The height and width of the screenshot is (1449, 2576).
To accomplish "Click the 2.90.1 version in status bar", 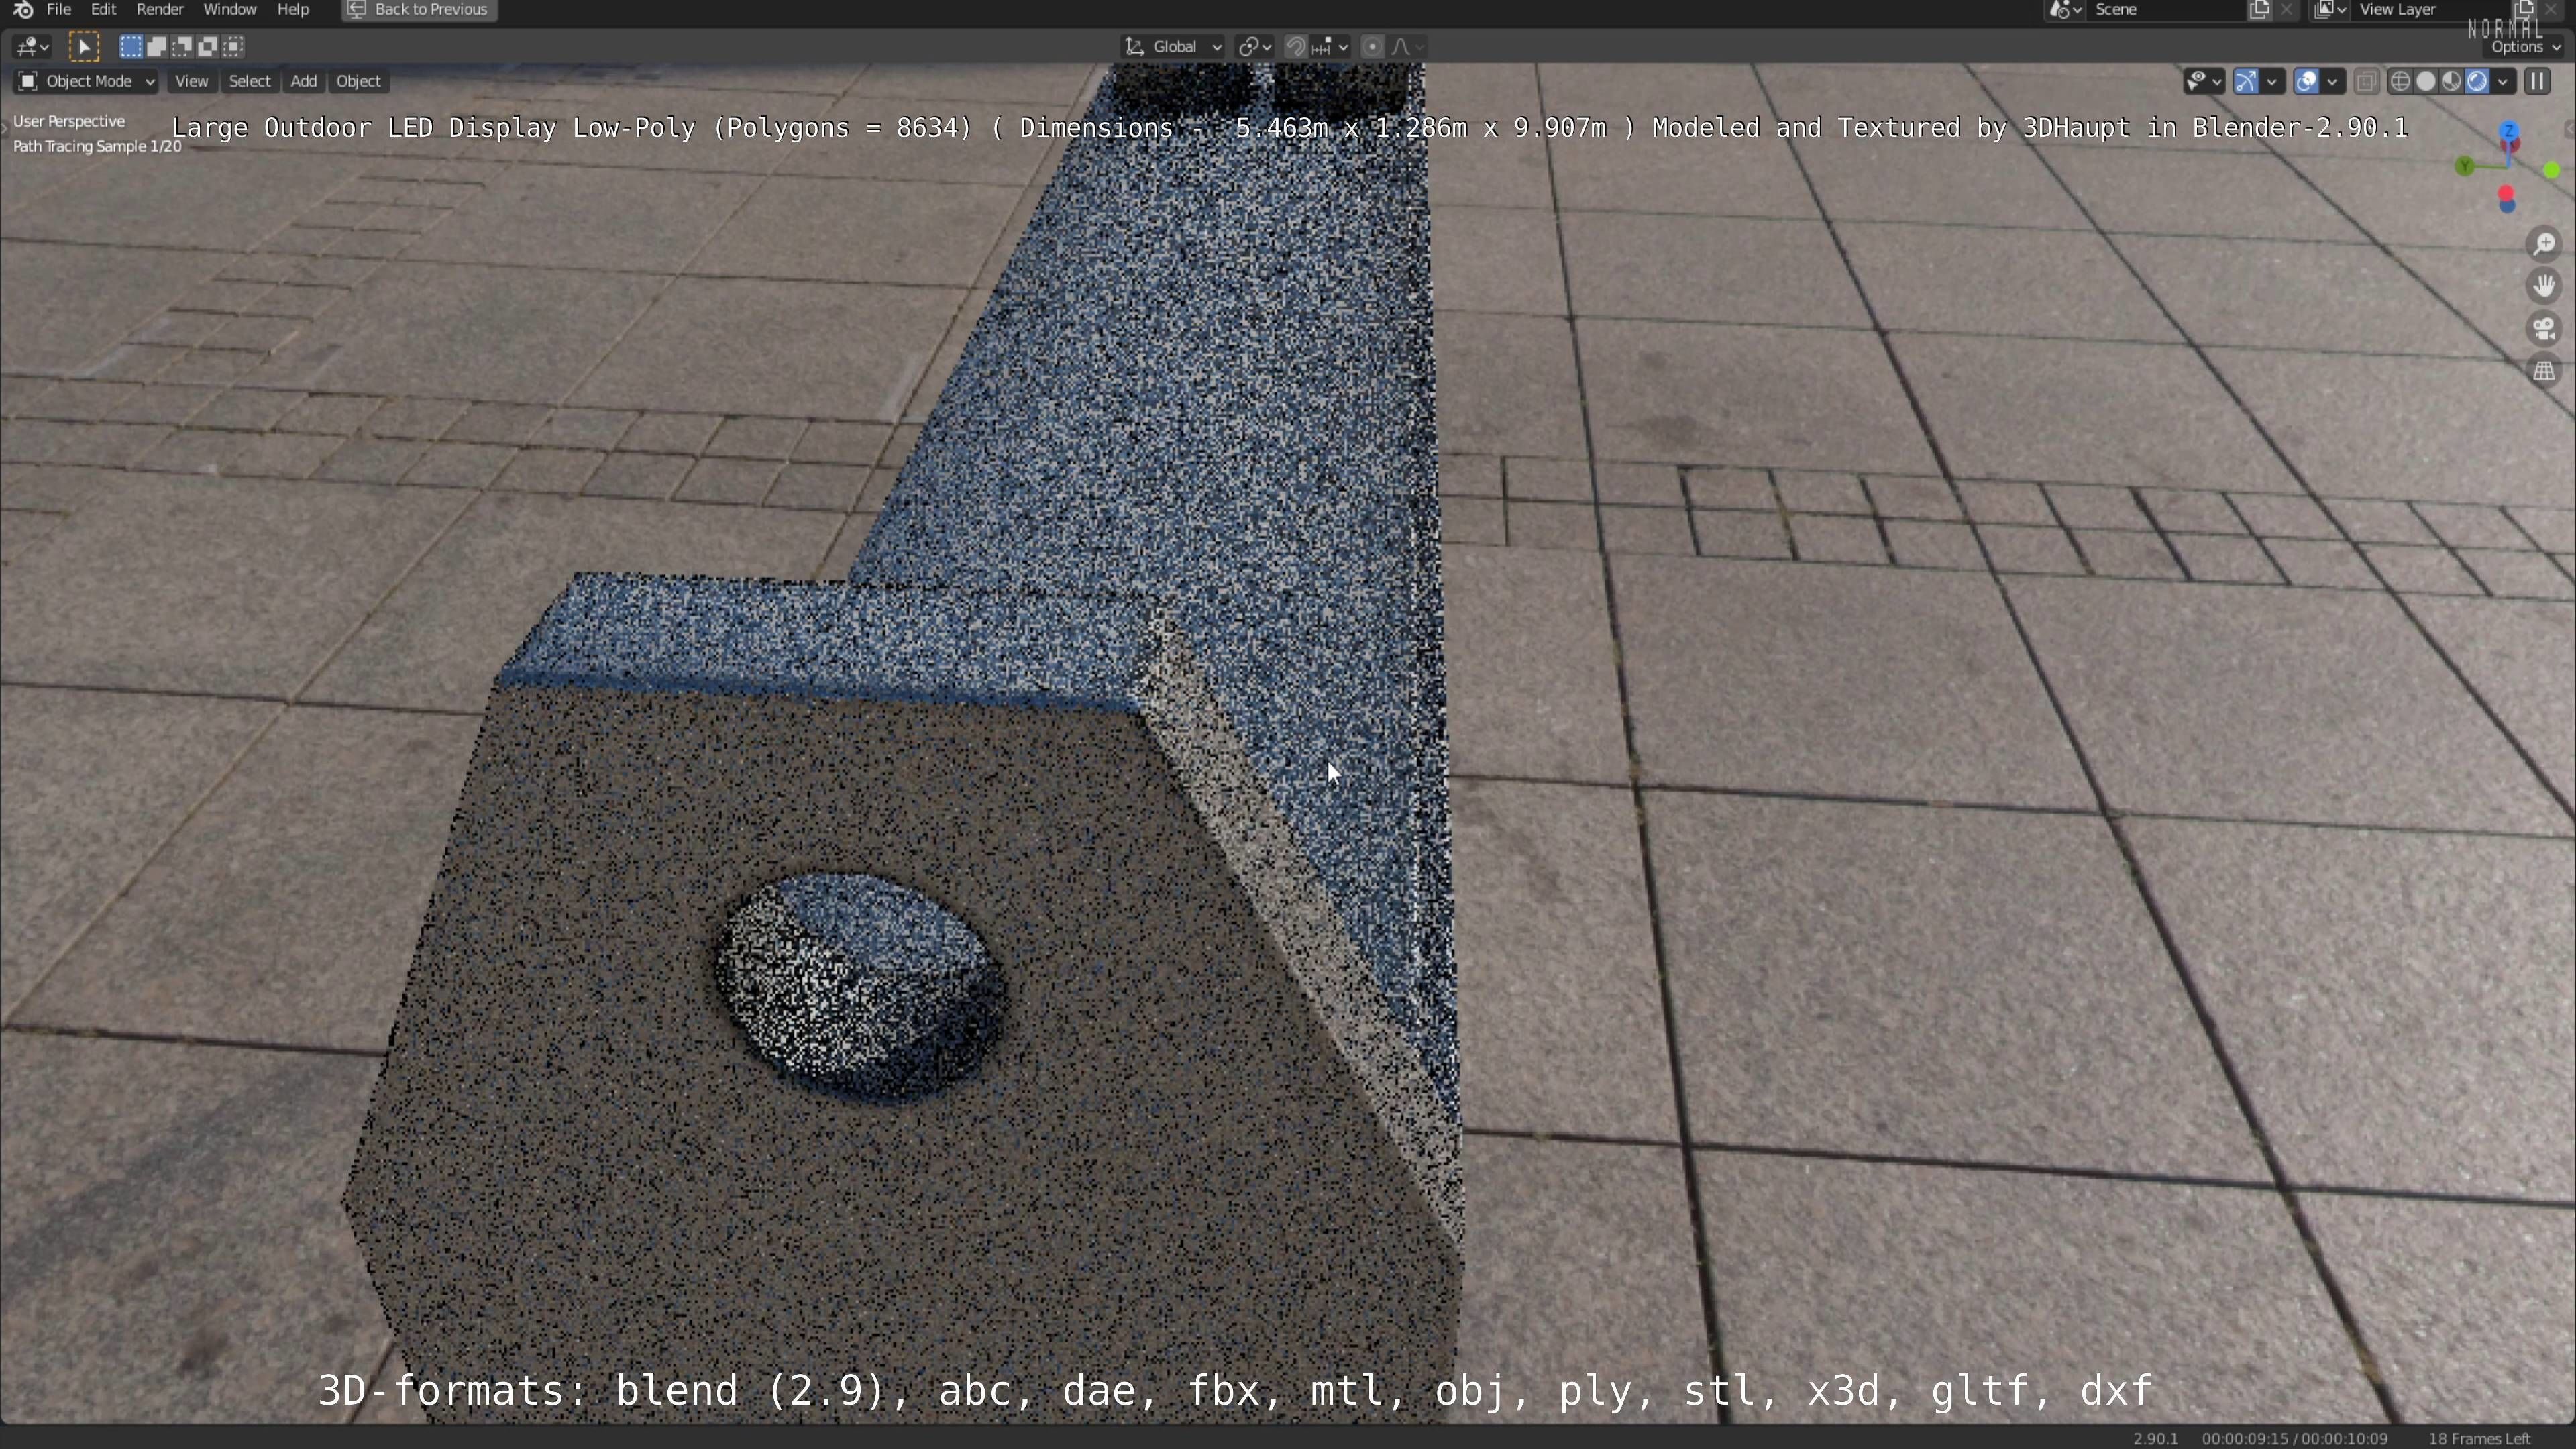I will click(2155, 1438).
